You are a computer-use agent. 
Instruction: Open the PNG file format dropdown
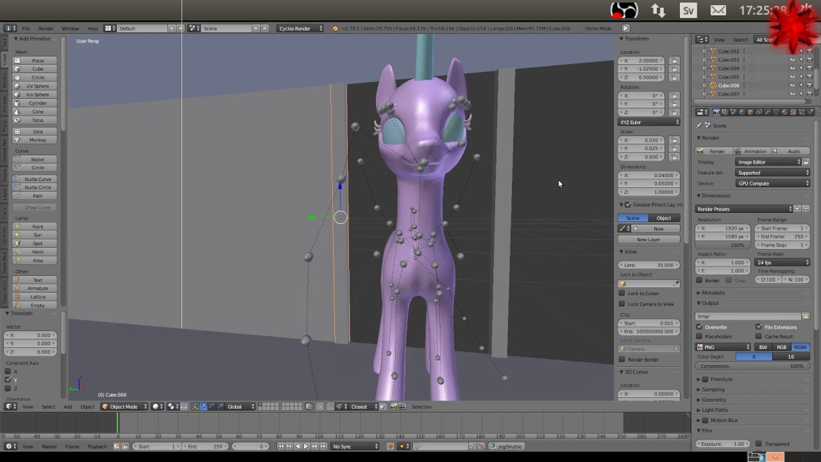coord(723,347)
